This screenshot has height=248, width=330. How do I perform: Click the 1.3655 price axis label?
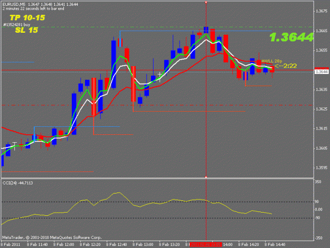(322, 50)
